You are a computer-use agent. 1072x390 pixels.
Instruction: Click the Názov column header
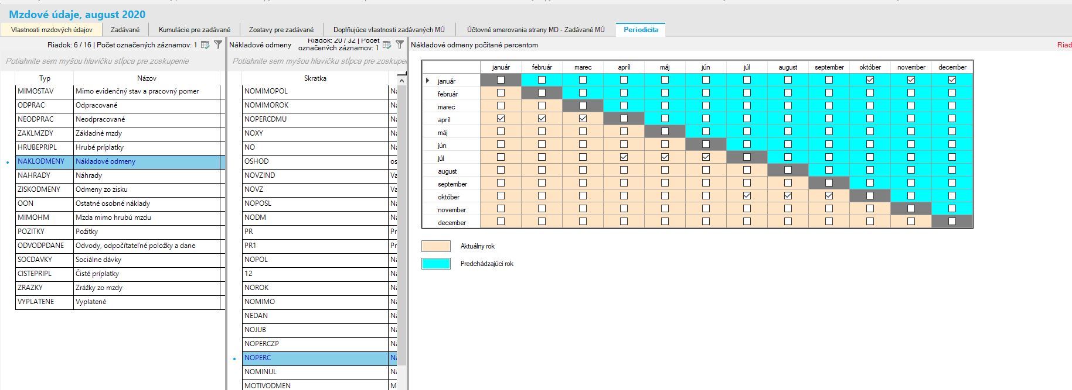point(147,78)
